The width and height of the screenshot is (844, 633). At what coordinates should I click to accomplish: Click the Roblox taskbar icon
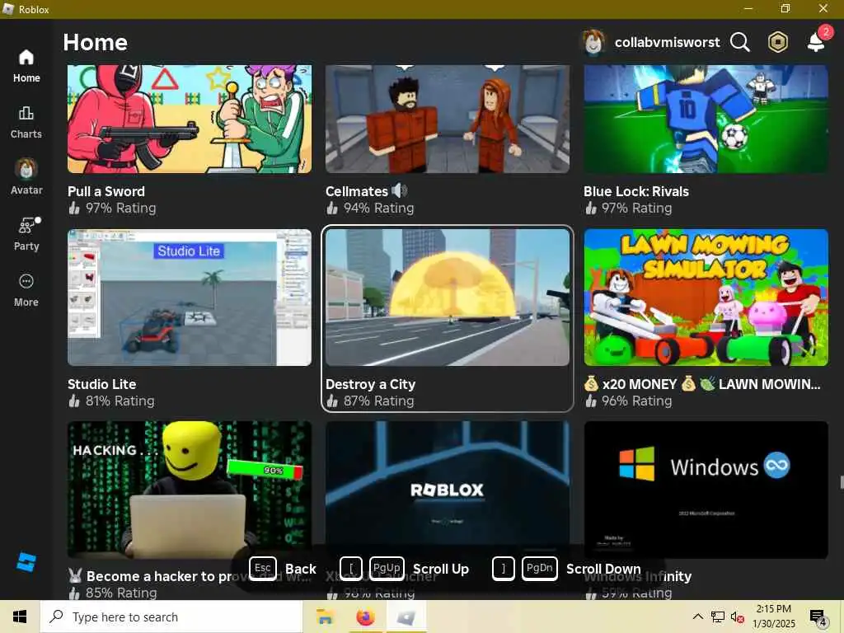coord(406,617)
